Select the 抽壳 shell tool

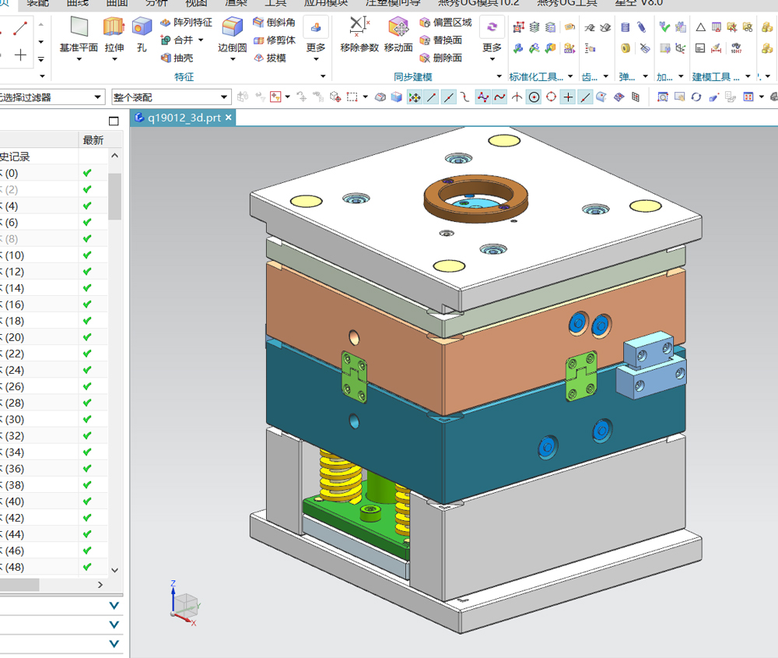click(x=177, y=58)
